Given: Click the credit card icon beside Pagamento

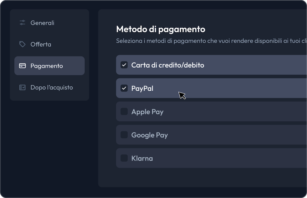Looking at the screenshot, I should (x=22, y=66).
